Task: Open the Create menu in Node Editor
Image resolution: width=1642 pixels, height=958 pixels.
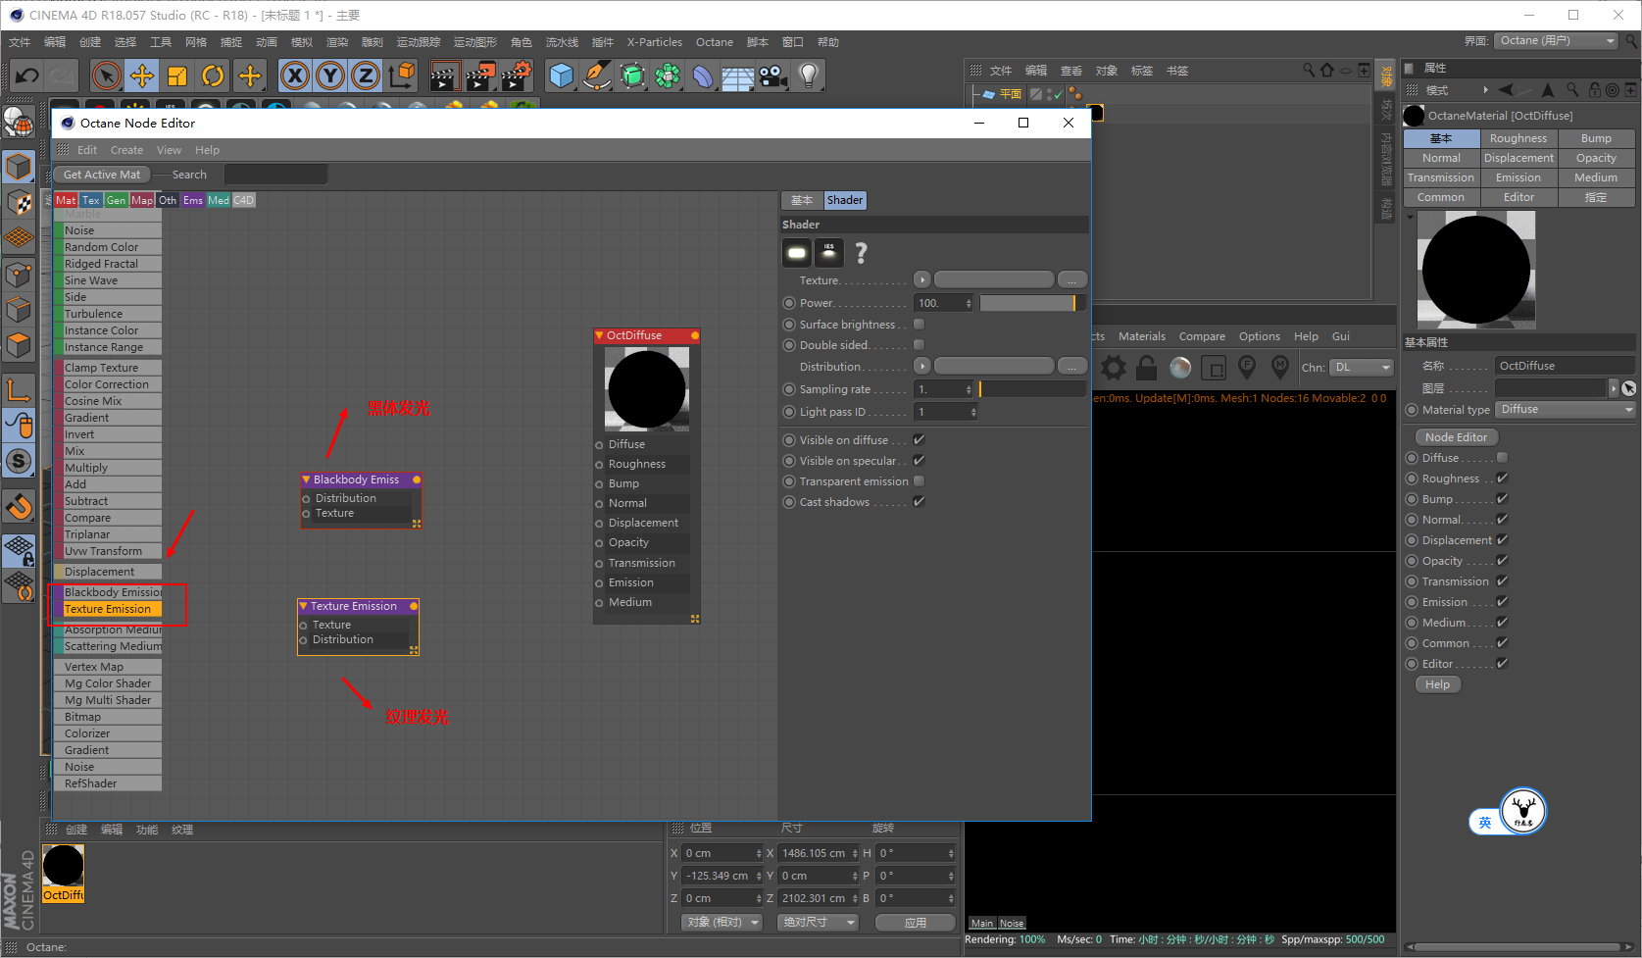Action: (126, 150)
